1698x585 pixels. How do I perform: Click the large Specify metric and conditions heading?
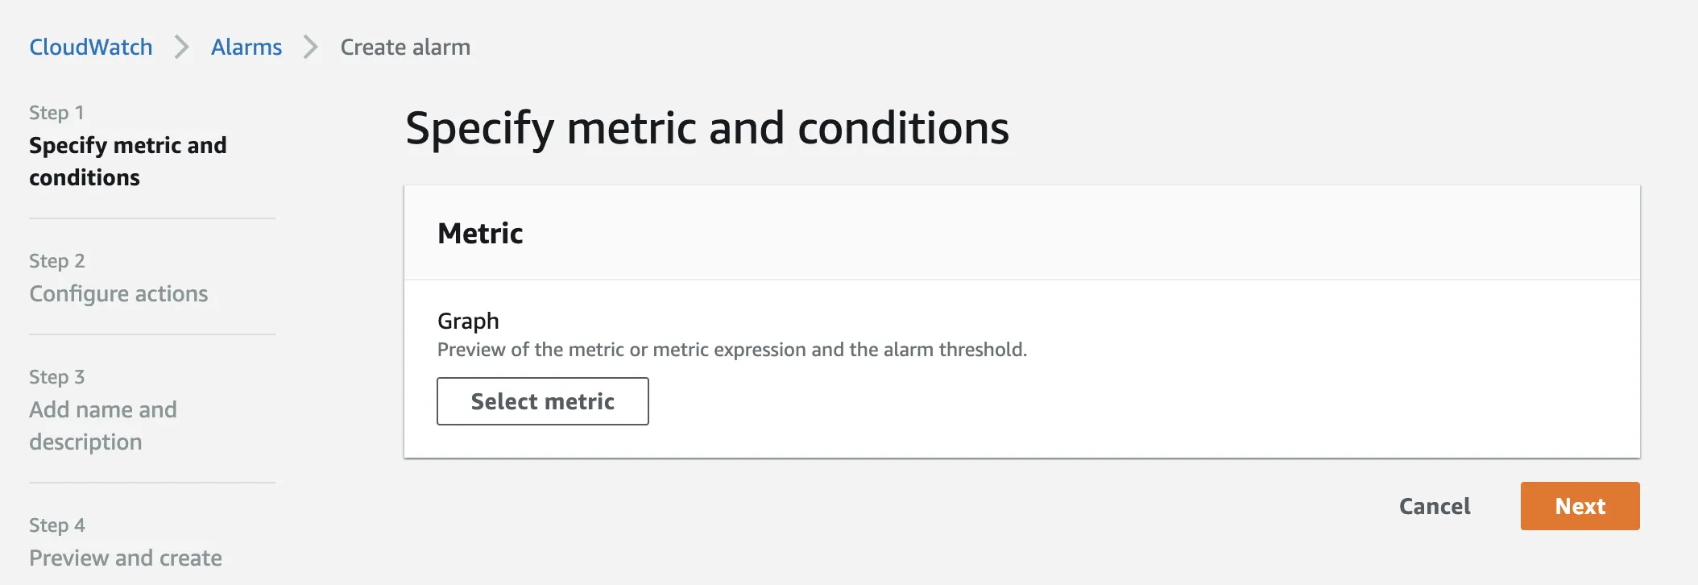click(x=706, y=128)
